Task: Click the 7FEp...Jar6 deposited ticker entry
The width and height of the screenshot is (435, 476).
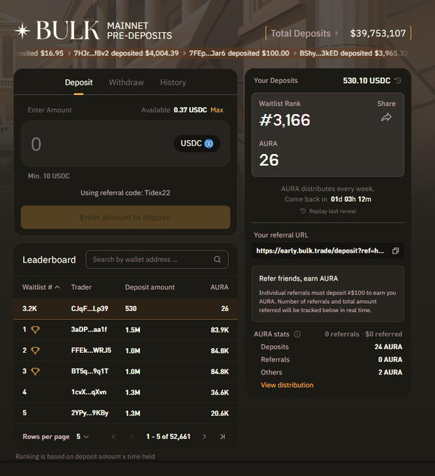Action: tap(239, 53)
